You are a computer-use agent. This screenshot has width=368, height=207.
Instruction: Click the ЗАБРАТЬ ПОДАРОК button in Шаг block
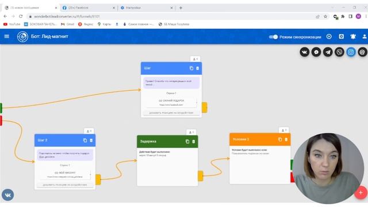[x=171, y=102]
